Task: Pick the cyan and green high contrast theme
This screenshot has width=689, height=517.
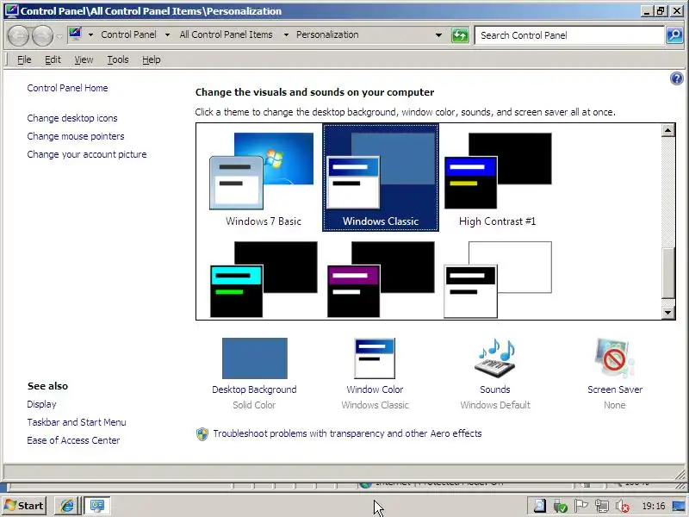Action: [264, 279]
